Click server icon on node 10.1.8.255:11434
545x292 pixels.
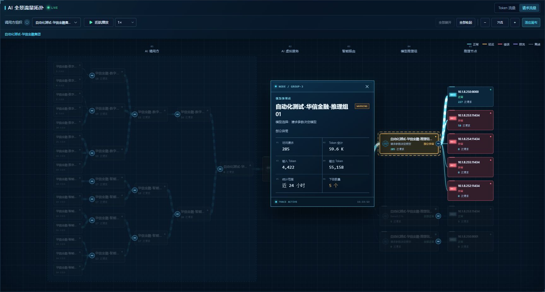[453, 165]
